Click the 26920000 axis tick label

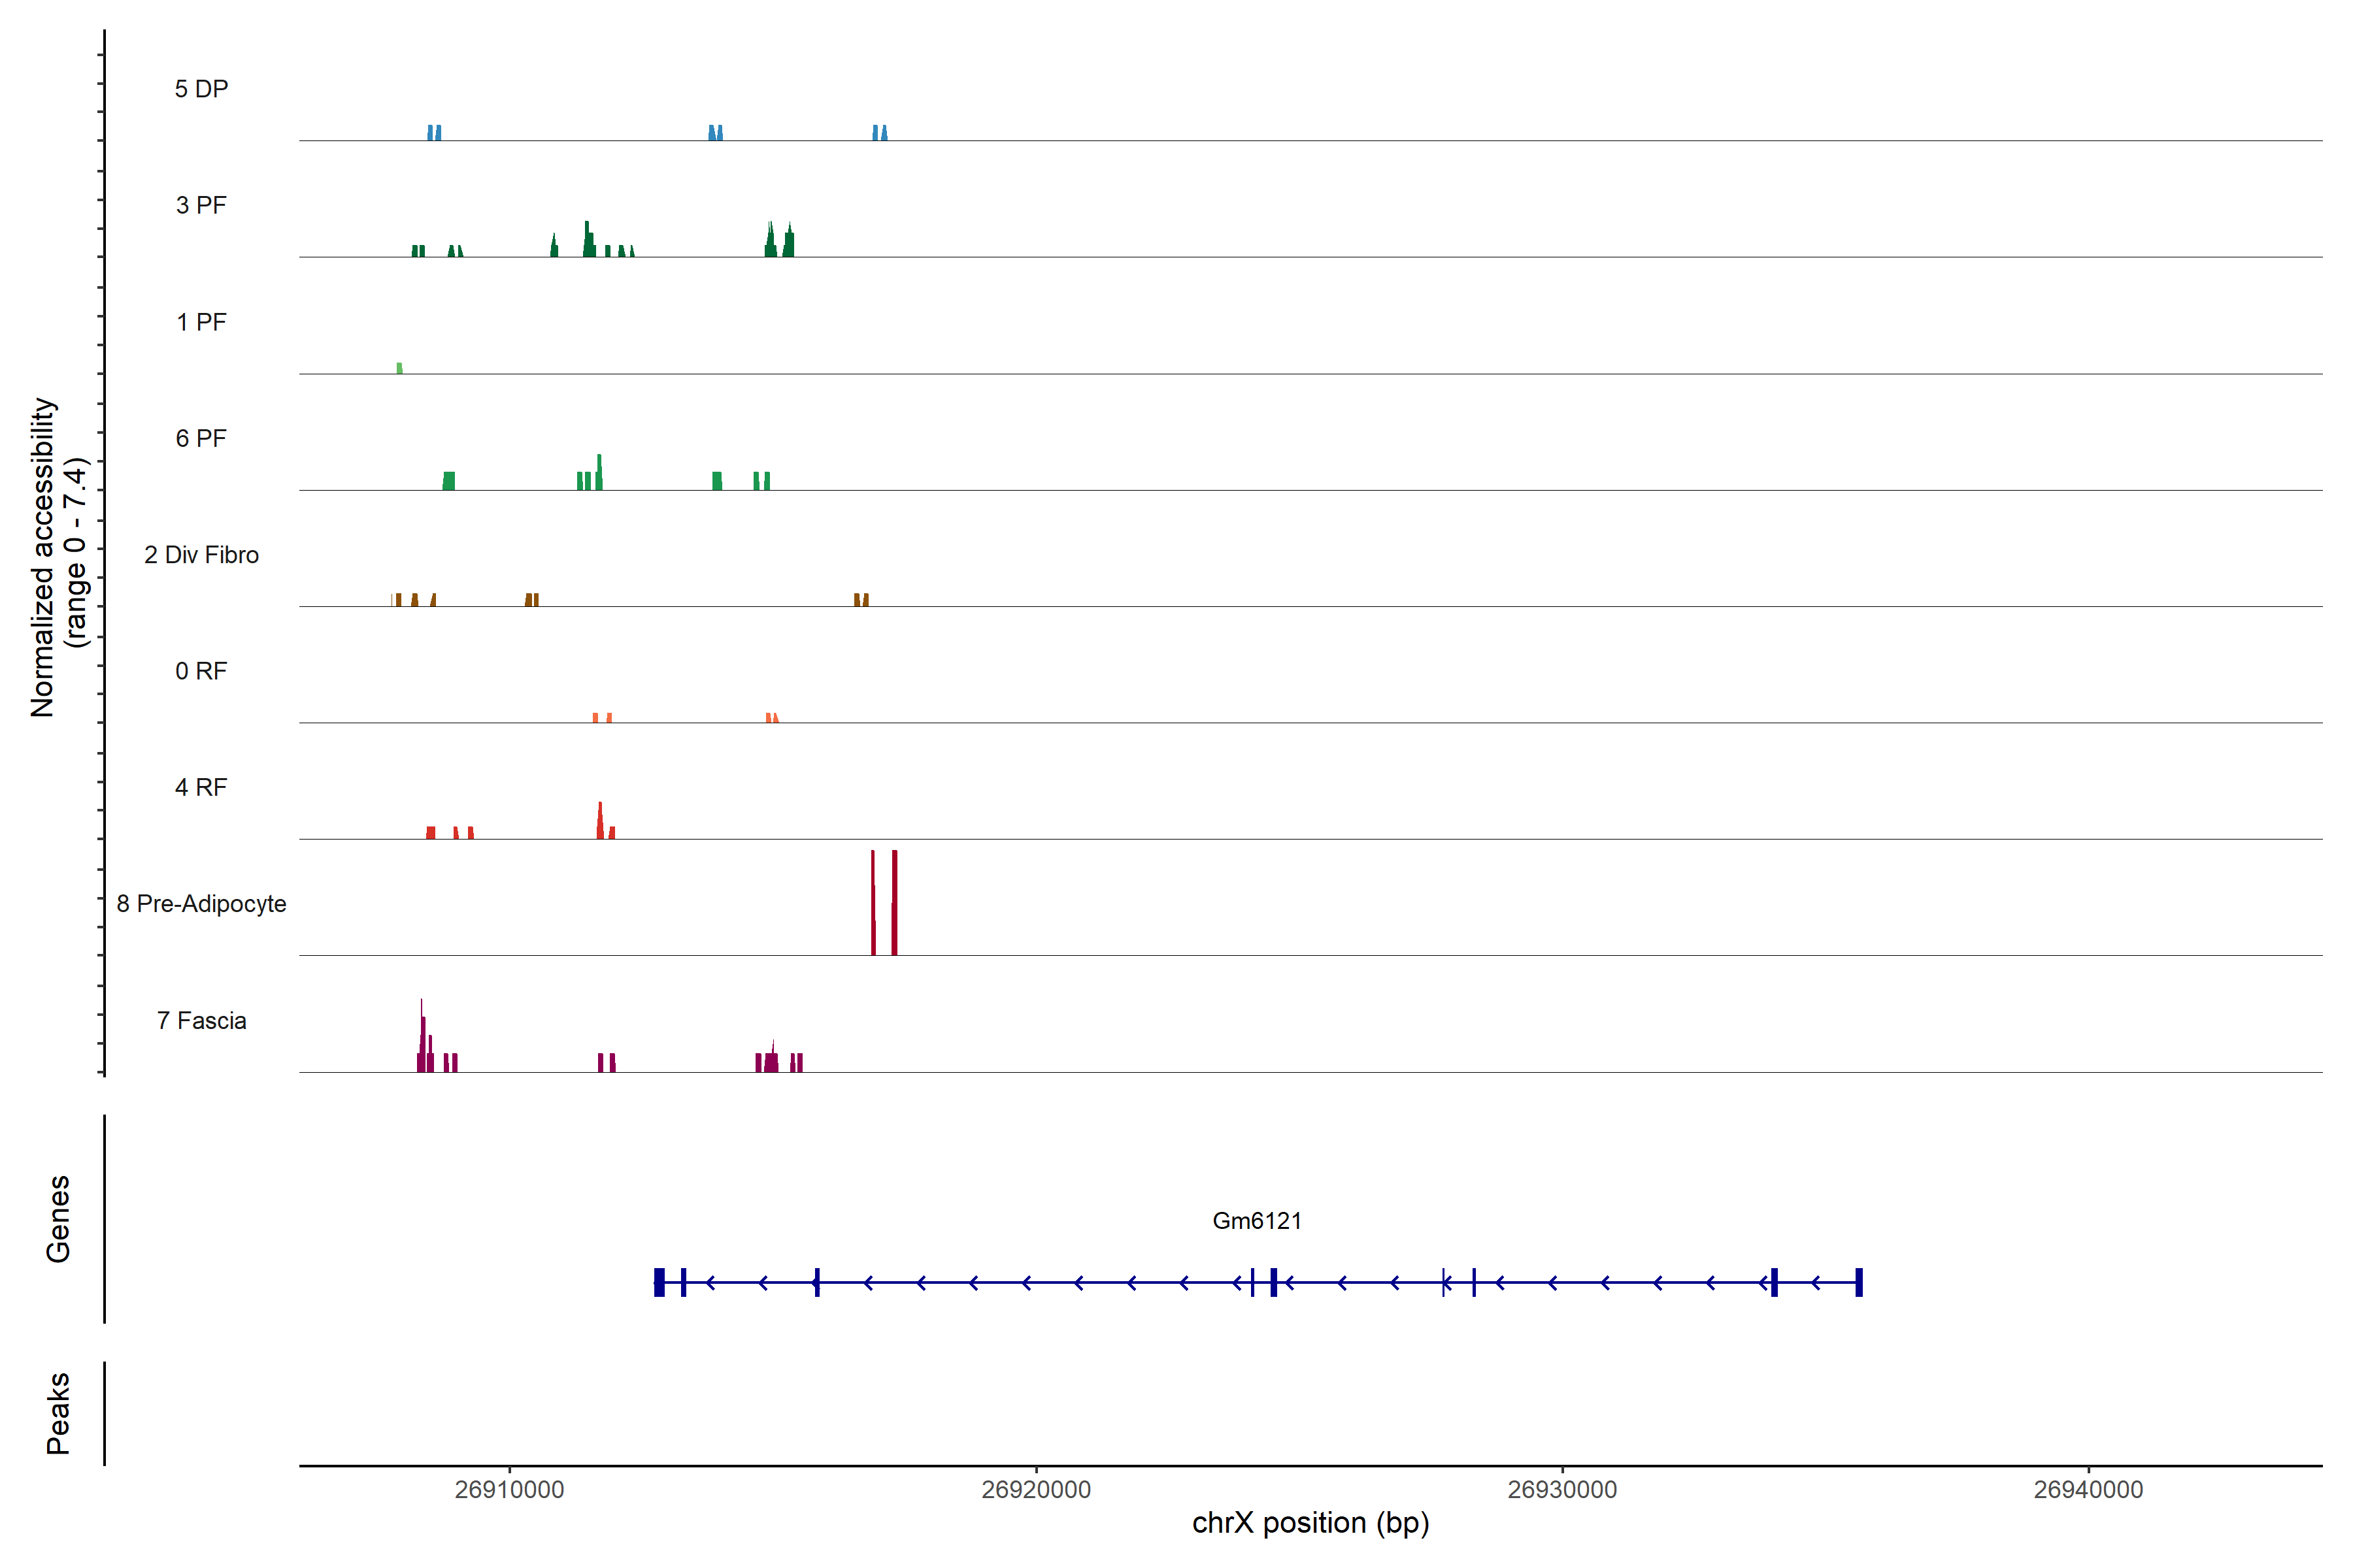coord(1035,1490)
